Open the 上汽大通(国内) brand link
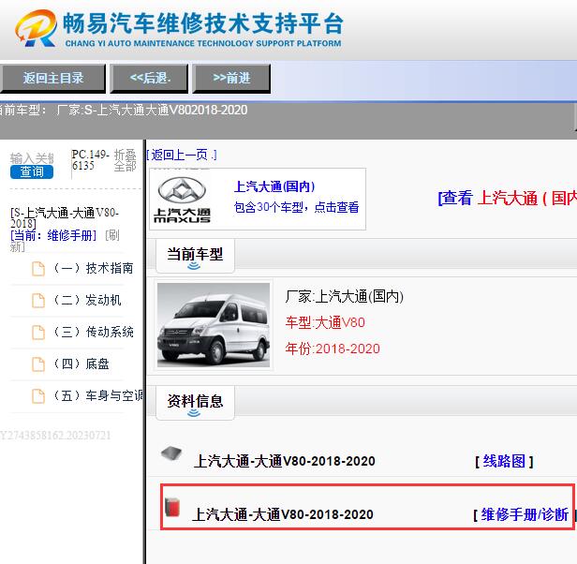 tap(274, 186)
